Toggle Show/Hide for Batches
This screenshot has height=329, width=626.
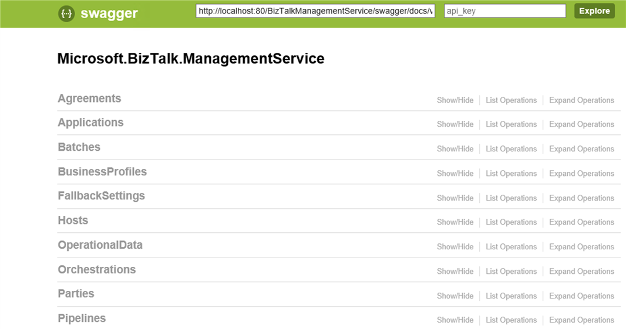(x=455, y=149)
